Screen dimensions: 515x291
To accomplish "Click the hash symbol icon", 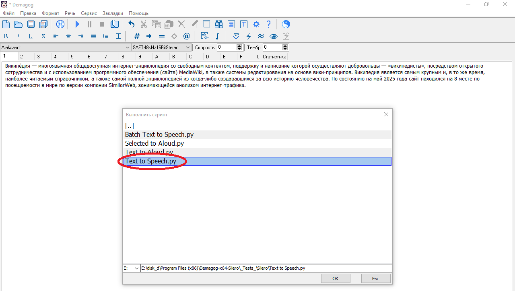I will pyautogui.click(x=137, y=36).
